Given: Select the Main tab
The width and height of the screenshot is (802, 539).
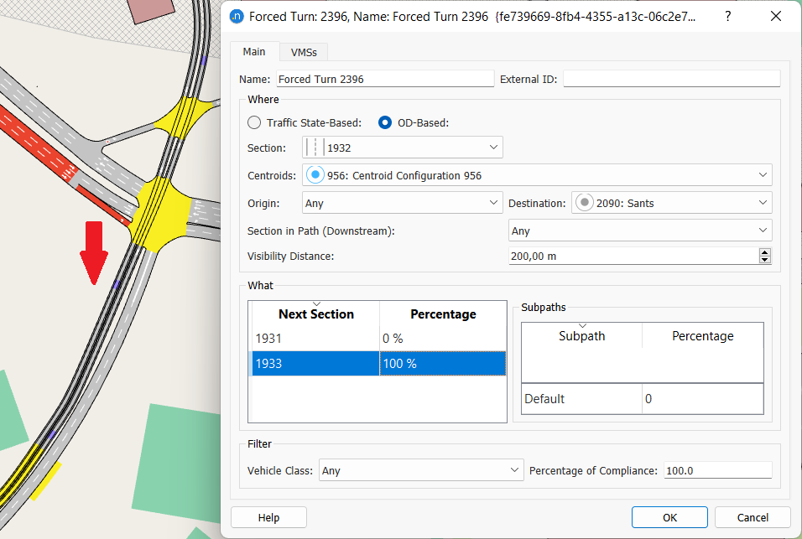Looking at the screenshot, I should pyautogui.click(x=254, y=52).
